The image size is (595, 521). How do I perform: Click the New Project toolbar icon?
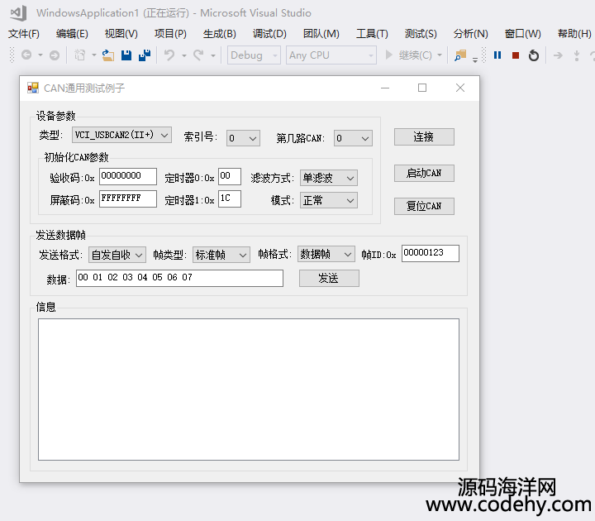(79, 55)
